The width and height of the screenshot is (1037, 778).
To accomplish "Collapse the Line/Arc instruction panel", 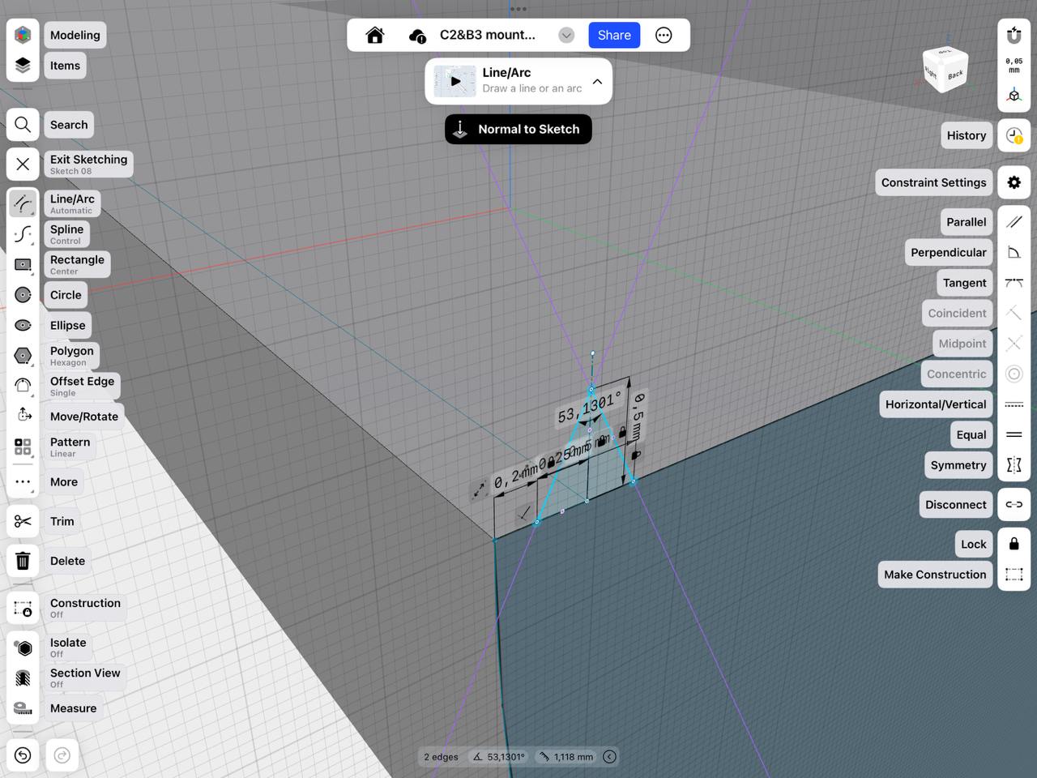I will pyautogui.click(x=597, y=81).
